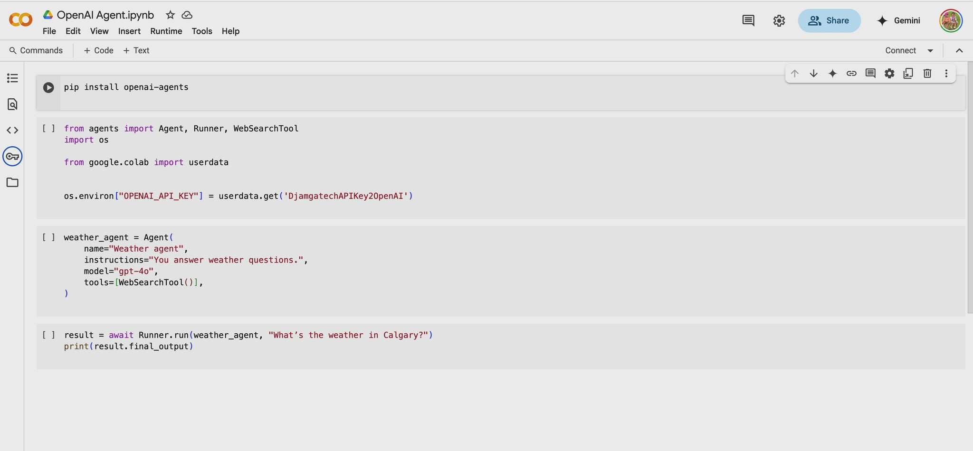The image size is (973, 451).
Task: Open cell settings gear in cell toolbar
Action: pos(889,73)
